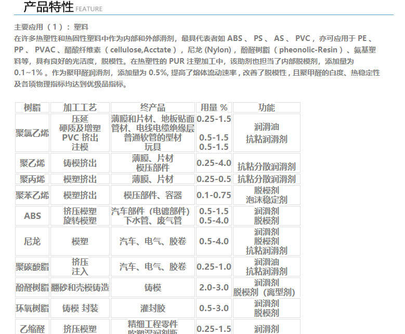
Task: Click the 用量 % column header
Action: (214, 107)
